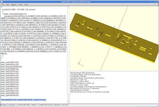Image resolution: width=159 pixels, height=107 pixels.
Task: Click the axis orientation indicator in the viewport
Action: 81,63
